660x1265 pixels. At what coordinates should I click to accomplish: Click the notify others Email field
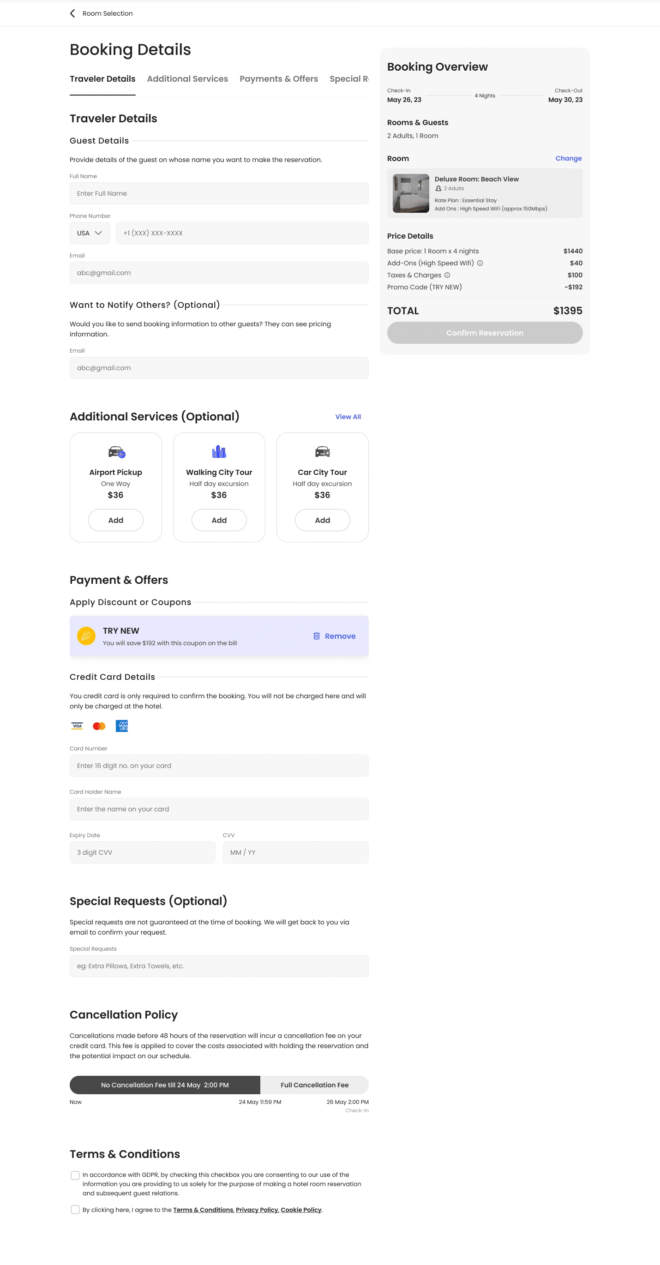tap(219, 368)
